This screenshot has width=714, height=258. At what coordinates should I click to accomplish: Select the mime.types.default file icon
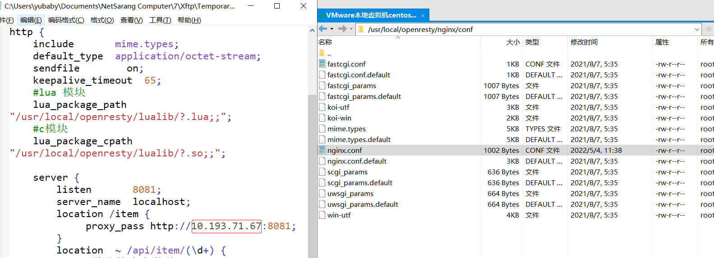tap(322, 139)
